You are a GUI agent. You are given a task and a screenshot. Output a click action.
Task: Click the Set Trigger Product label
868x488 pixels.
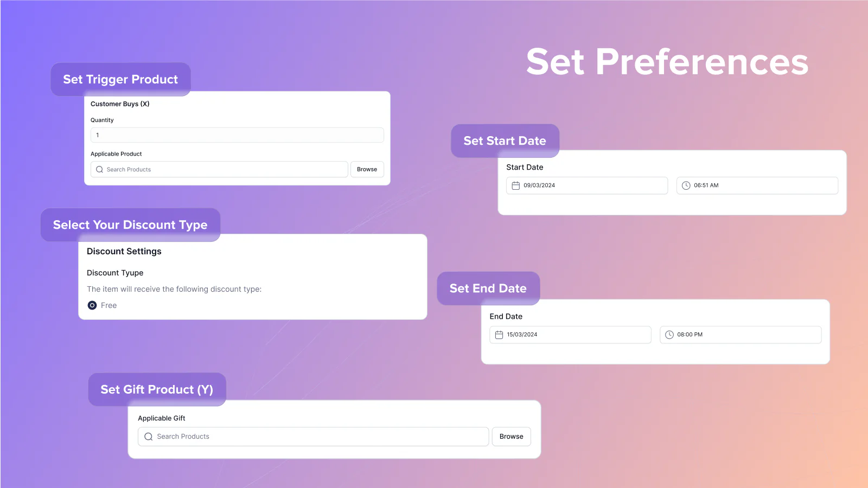120,79
